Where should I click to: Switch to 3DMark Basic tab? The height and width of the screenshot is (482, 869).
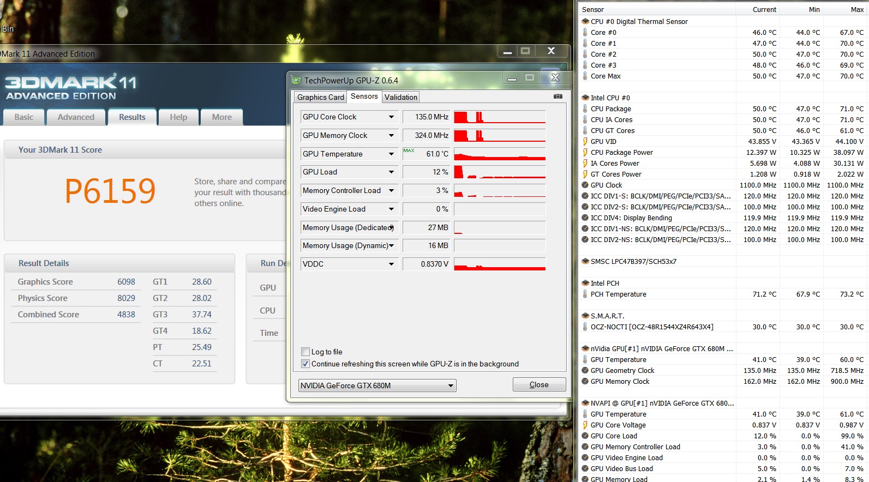[x=24, y=117]
